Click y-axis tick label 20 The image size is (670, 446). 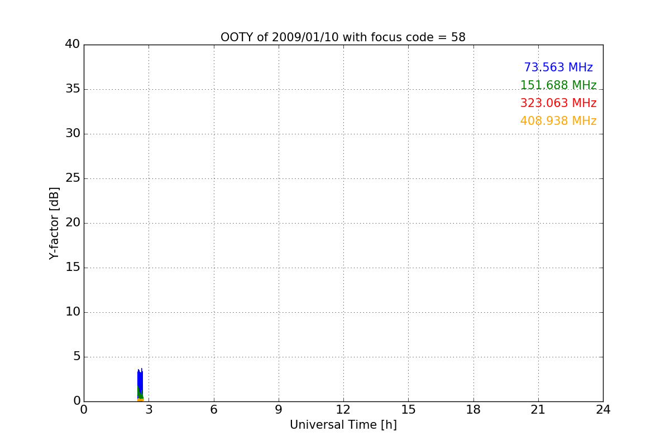coord(73,223)
